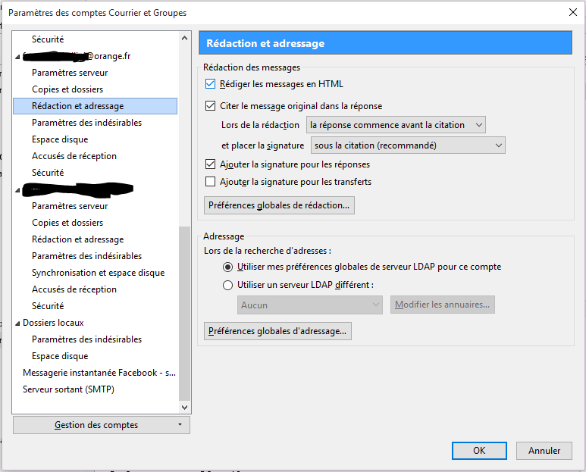
Task: Uncheck Citer le message original checkbox
Action: (211, 106)
